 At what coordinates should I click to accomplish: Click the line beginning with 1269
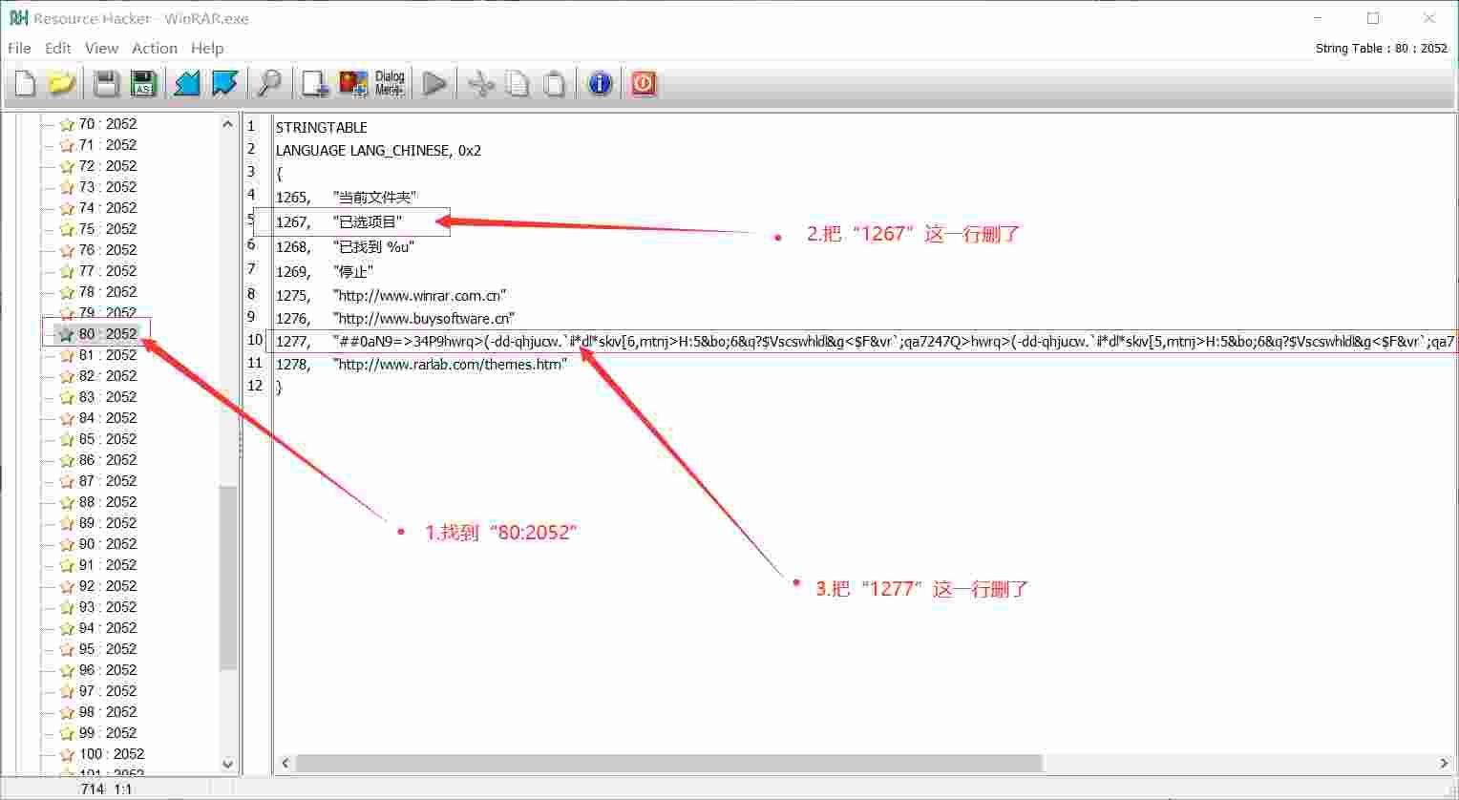tap(325, 272)
